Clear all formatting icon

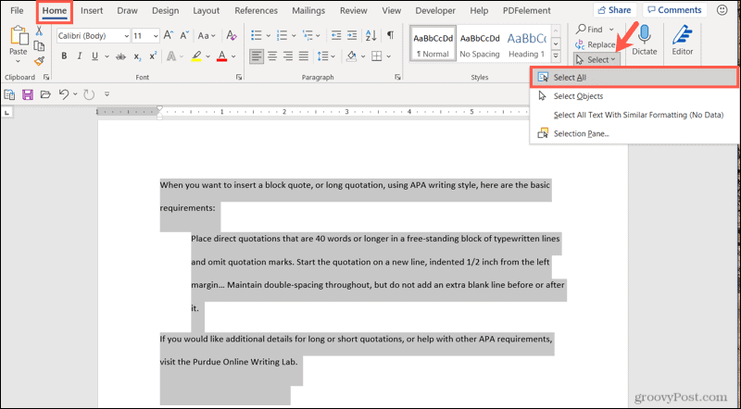tap(231, 35)
